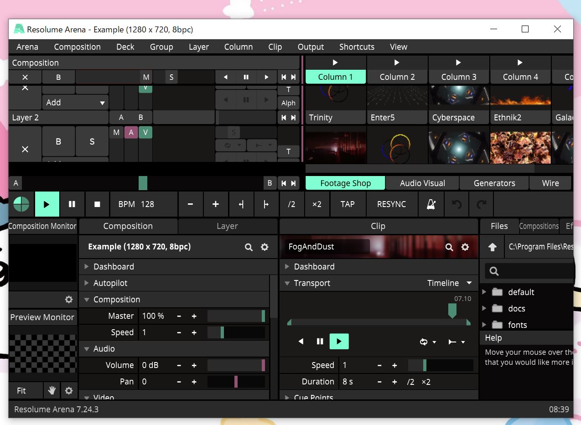The height and width of the screenshot is (425, 581).
Task: Click the BPM sync circle indicator
Action: [x=21, y=204]
